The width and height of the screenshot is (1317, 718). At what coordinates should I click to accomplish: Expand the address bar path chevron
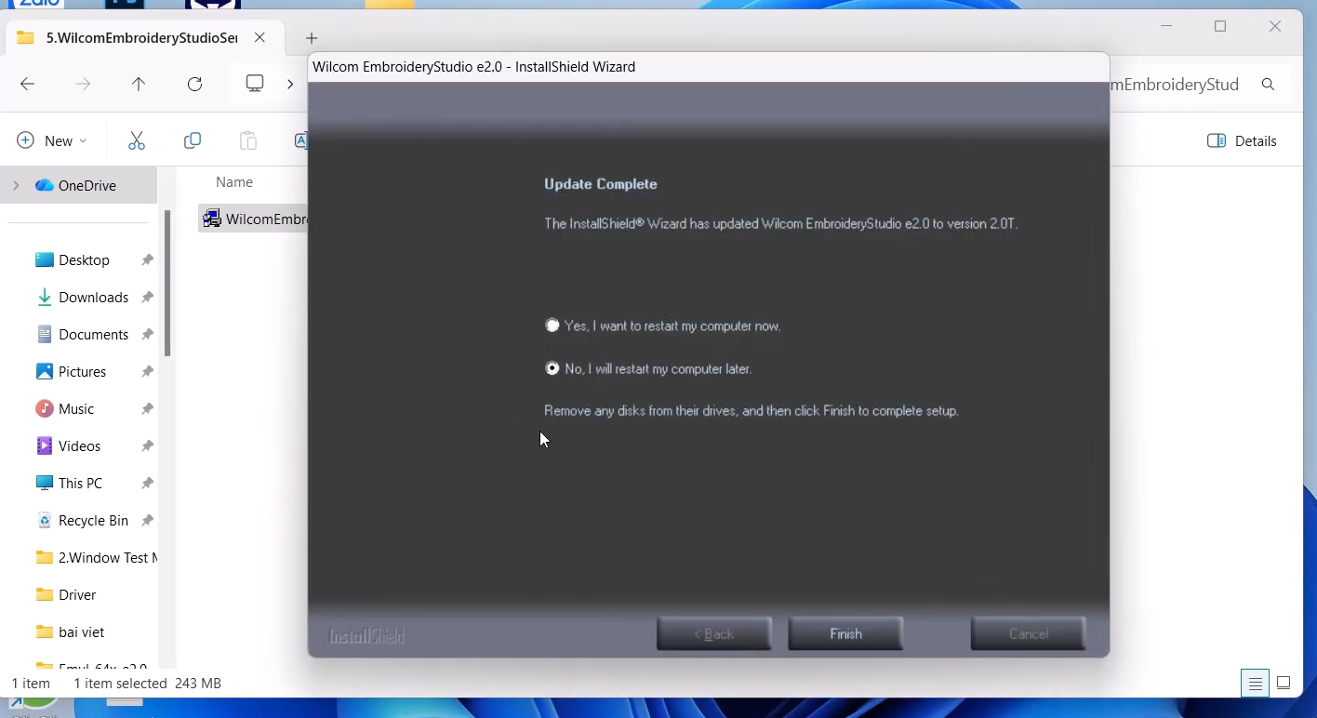[290, 85]
